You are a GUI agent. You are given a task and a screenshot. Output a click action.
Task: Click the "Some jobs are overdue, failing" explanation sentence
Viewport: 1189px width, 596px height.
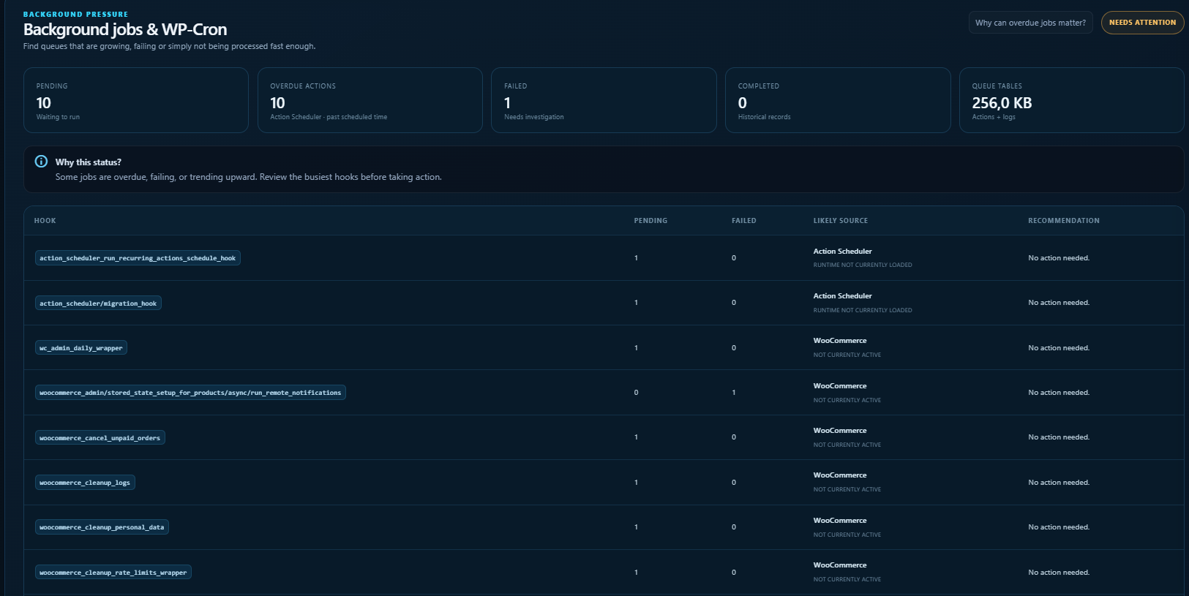249,177
